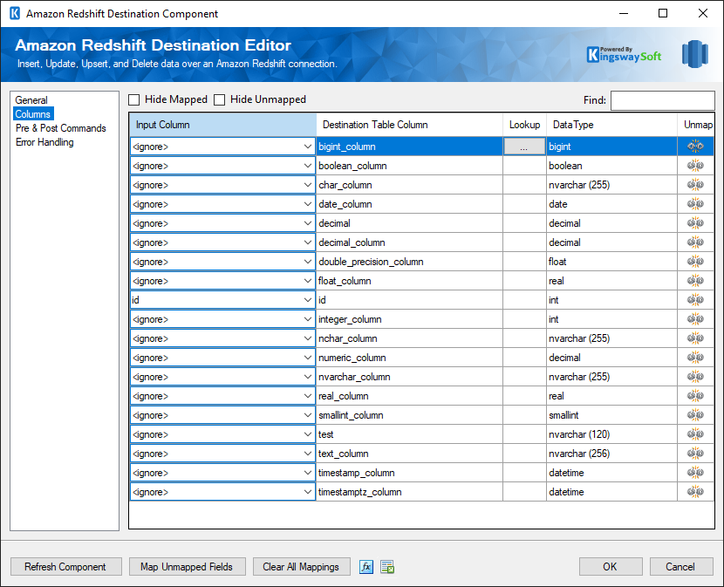Click the smallint data type cell
The image size is (724, 587).
point(611,414)
